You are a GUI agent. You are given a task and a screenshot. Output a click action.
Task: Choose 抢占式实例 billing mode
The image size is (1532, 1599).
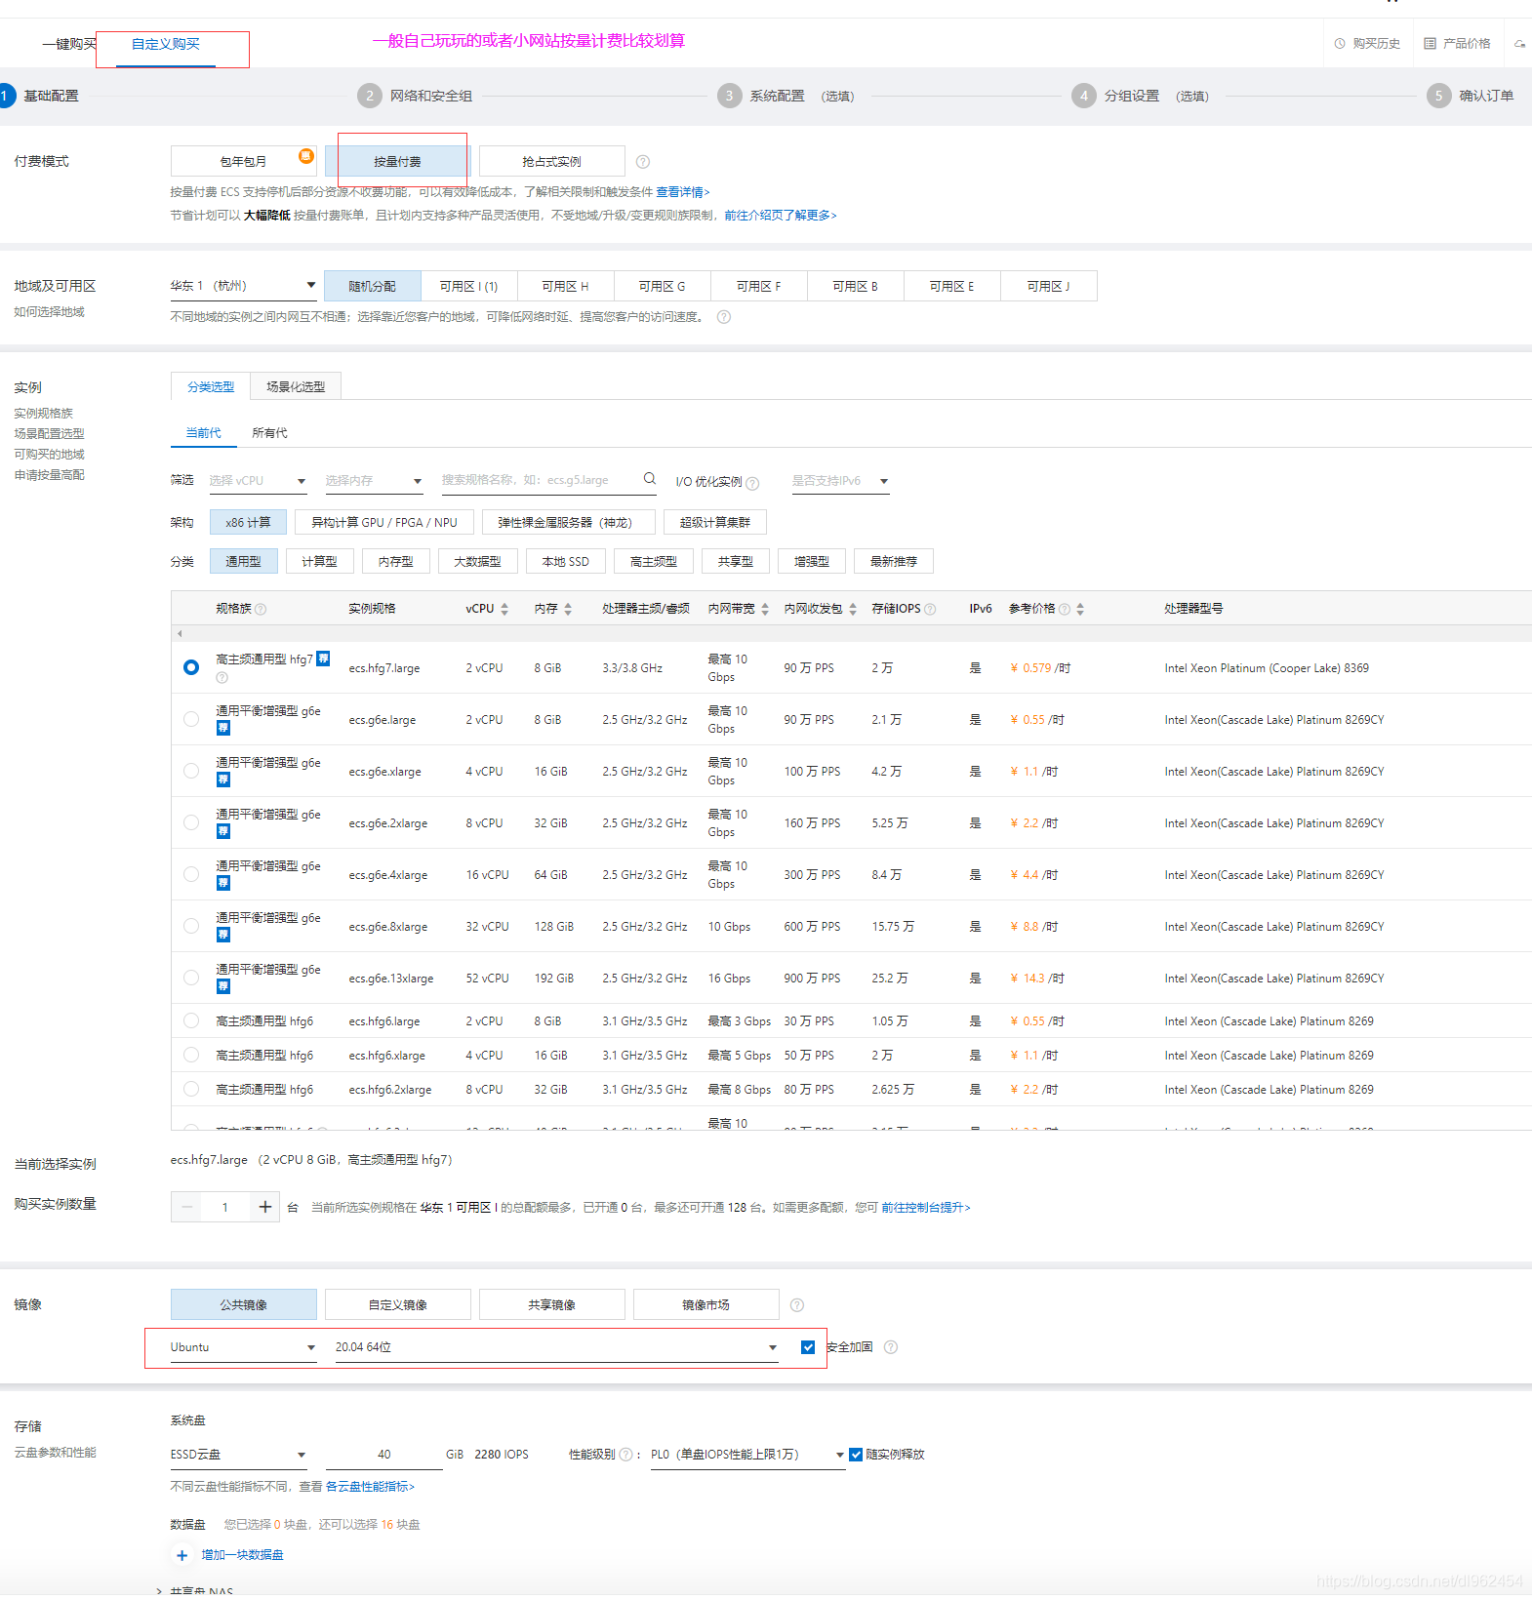(x=552, y=162)
